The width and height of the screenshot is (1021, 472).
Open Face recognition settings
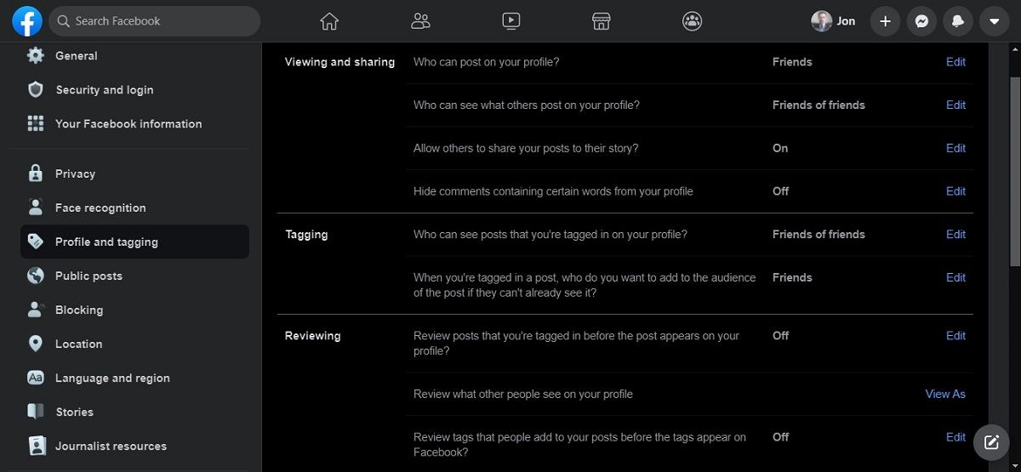(x=100, y=208)
